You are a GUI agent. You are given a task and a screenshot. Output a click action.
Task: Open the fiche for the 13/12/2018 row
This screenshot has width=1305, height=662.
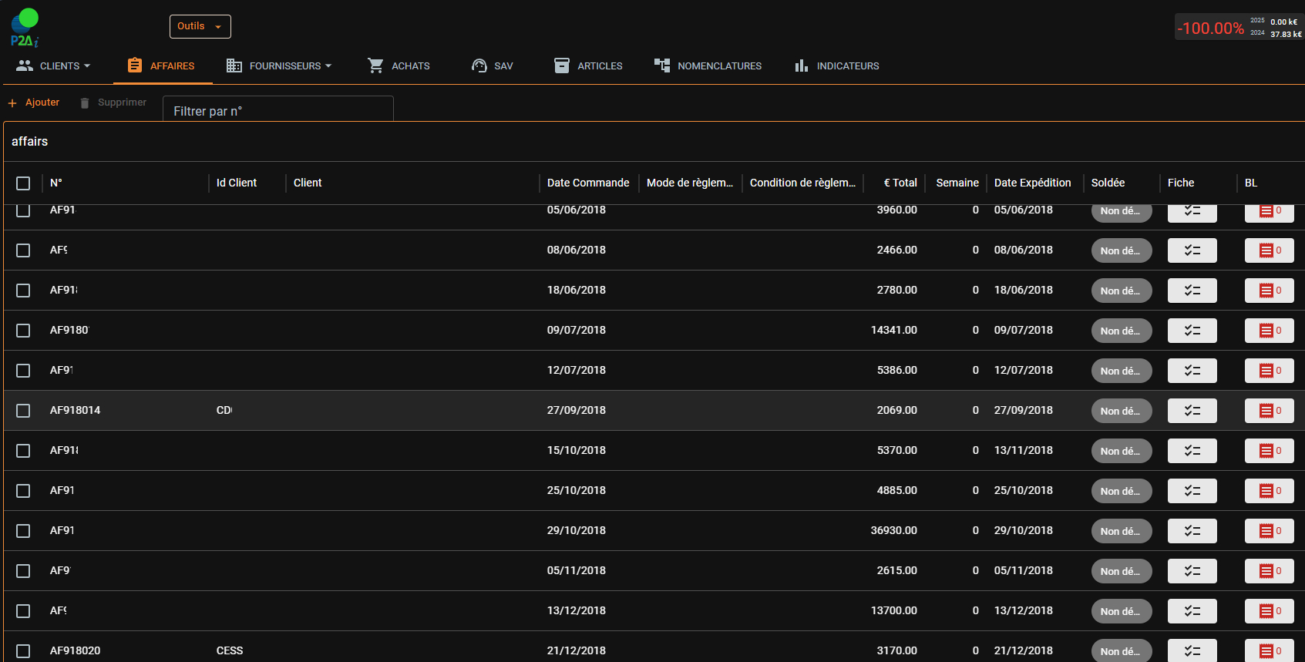tap(1192, 611)
